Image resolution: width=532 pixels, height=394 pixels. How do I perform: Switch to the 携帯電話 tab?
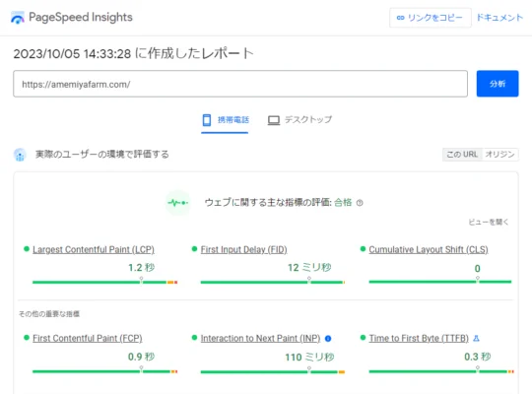click(225, 120)
